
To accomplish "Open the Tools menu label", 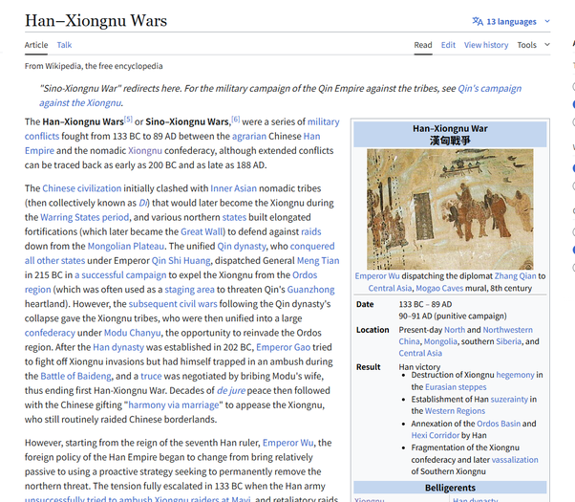I will (526, 45).
